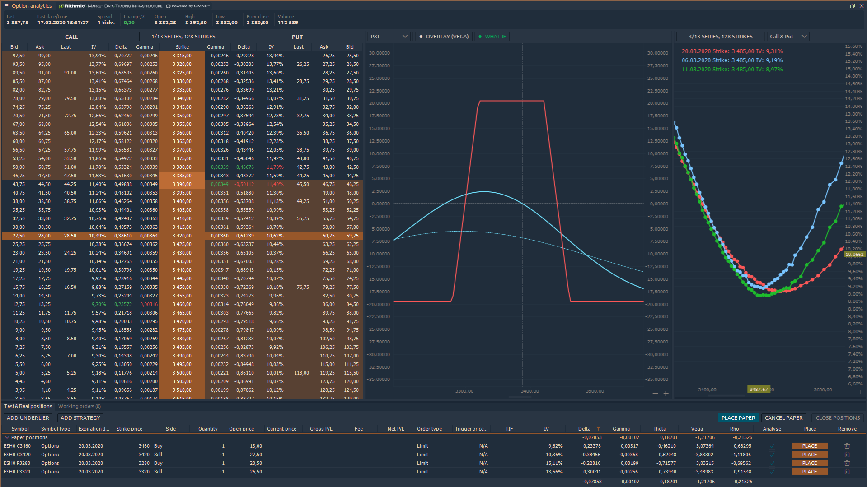Select the Test & Real positions tab
Viewport: 867px width, 487px height.
(x=28, y=406)
